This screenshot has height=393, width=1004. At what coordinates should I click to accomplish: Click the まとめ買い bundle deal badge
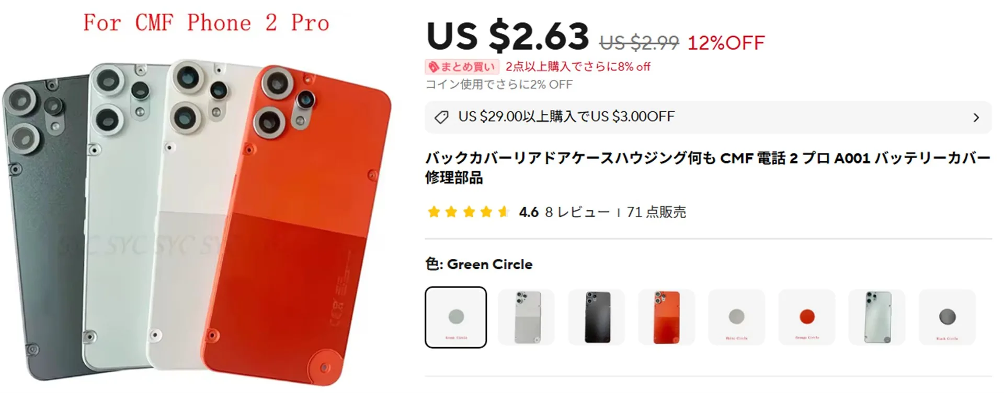click(x=462, y=67)
